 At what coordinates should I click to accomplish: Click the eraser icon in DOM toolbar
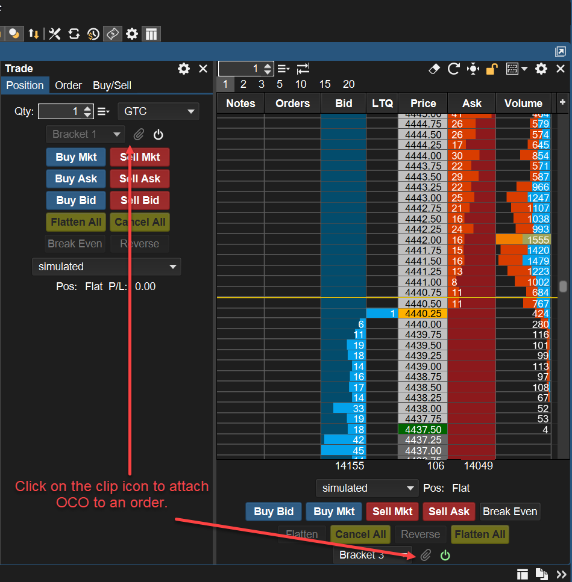pos(434,69)
